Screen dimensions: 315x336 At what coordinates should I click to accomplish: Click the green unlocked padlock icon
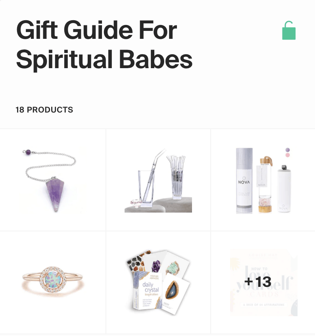click(x=288, y=30)
